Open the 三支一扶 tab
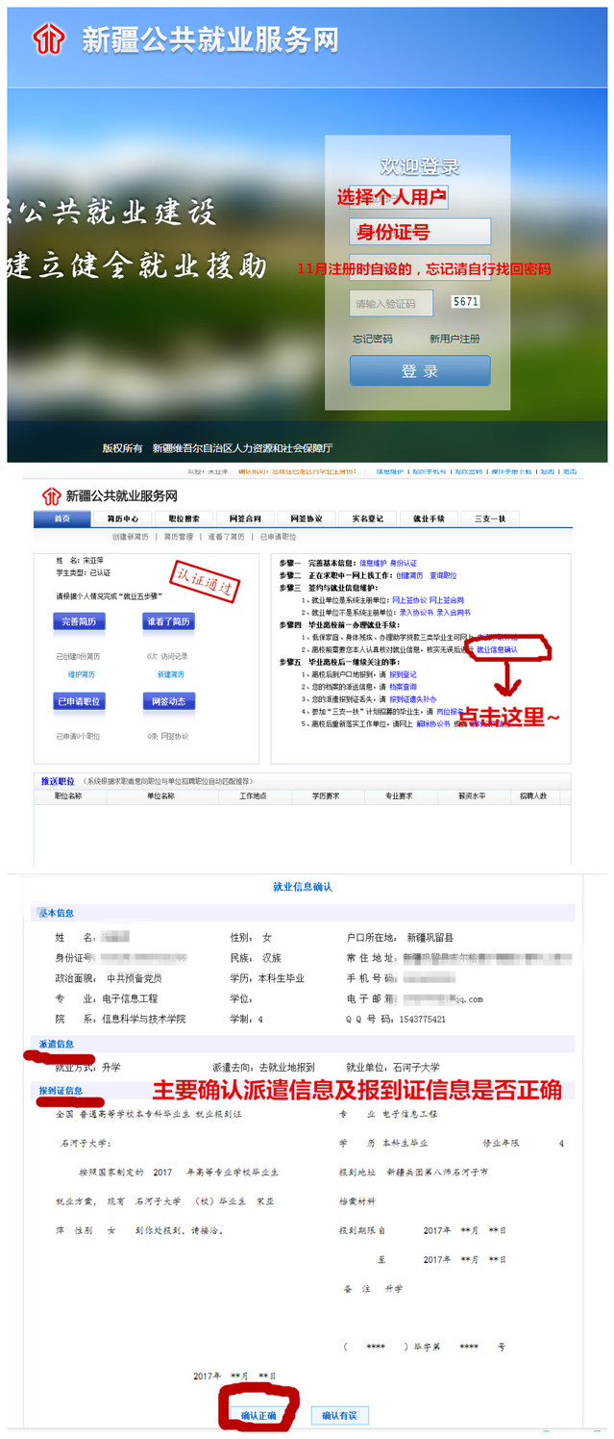The width and height of the screenshot is (614, 1439). 490,518
